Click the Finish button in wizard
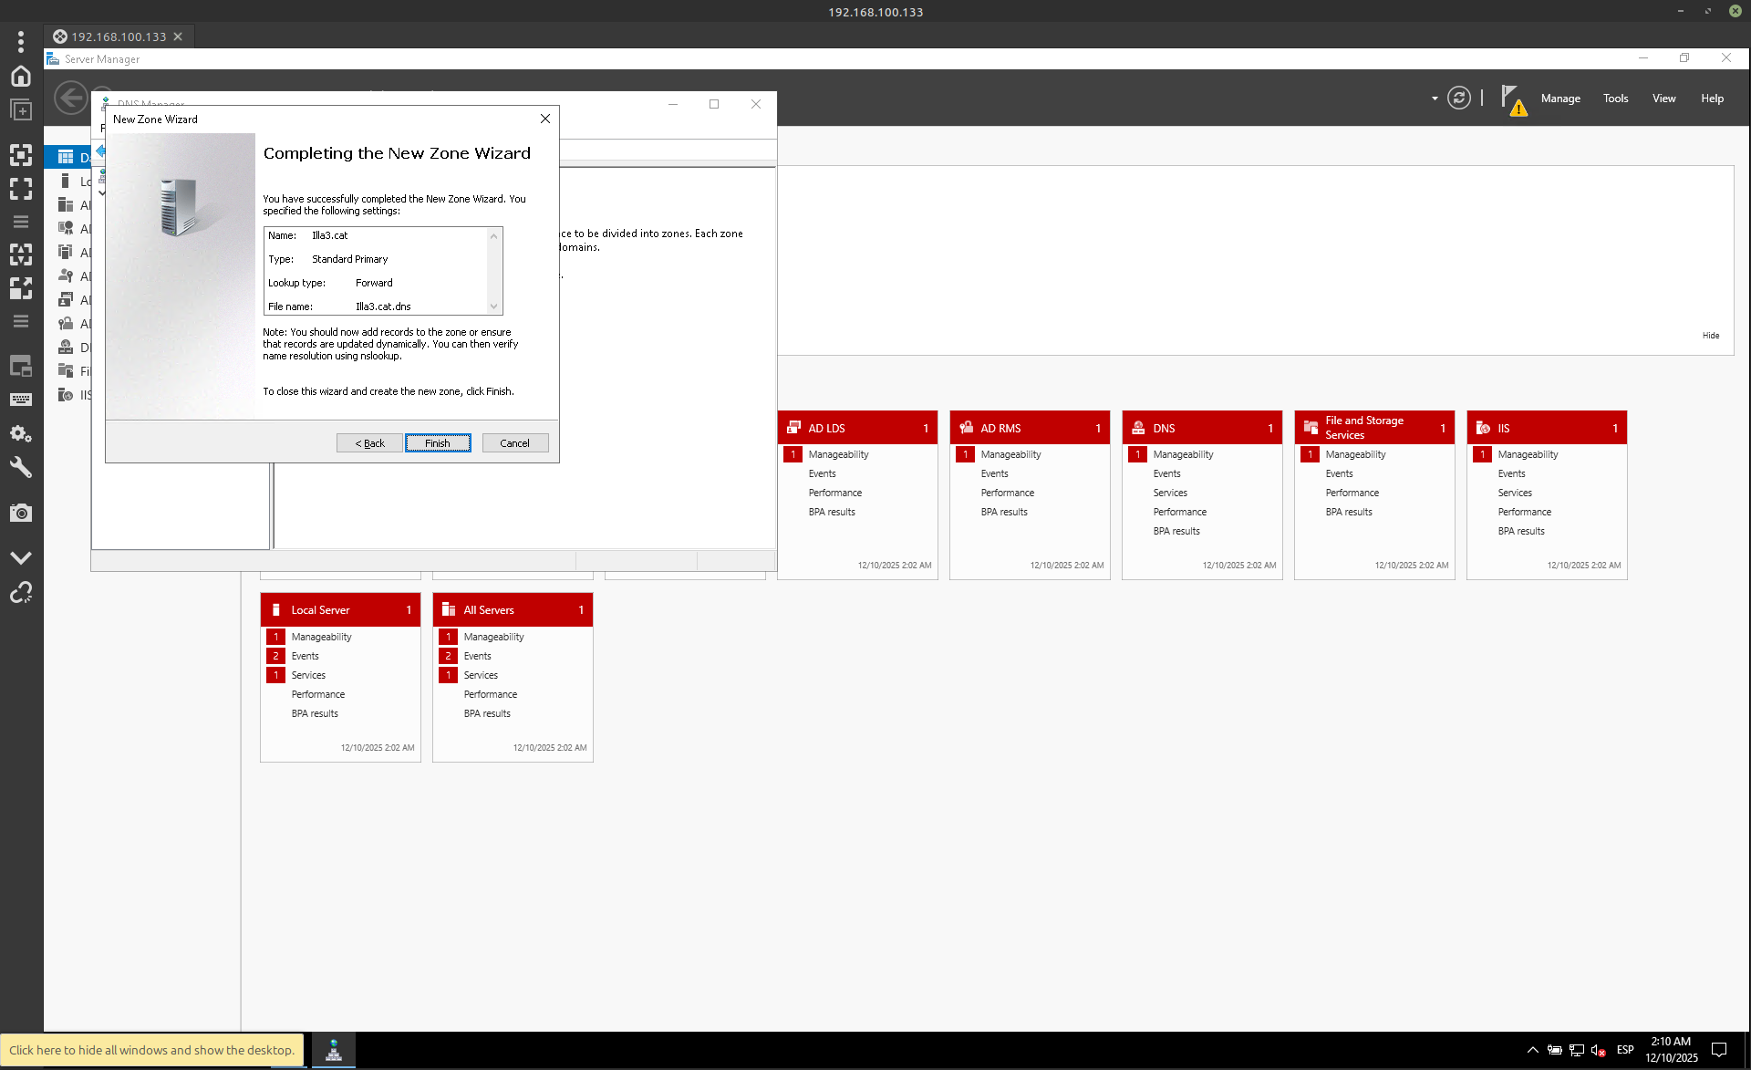Viewport: 1751px width, 1070px height. coord(438,443)
